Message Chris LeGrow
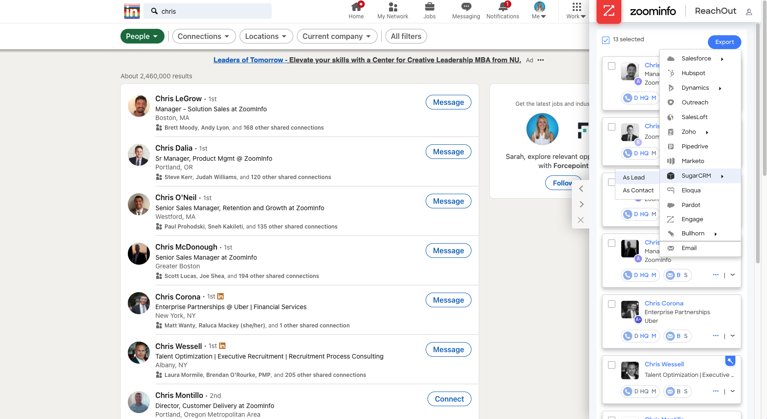The height and width of the screenshot is (419, 767). click(448, 102)
